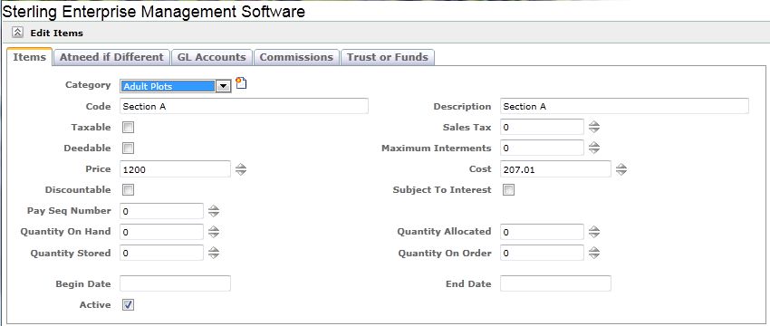Adjust the Maximum Interments spinner

tap(594, 148)
